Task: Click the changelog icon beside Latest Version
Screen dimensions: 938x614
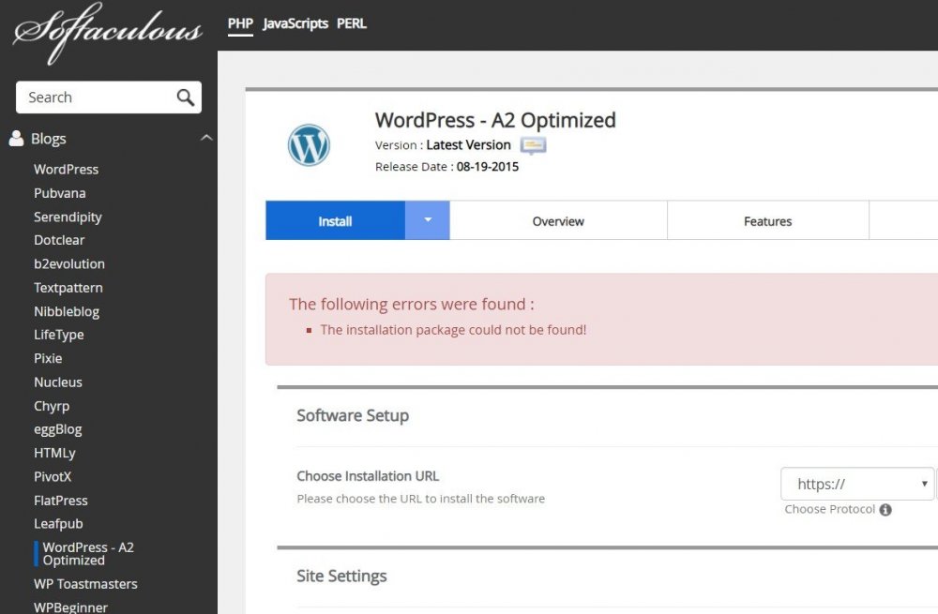Action: [x=533, y=145]
